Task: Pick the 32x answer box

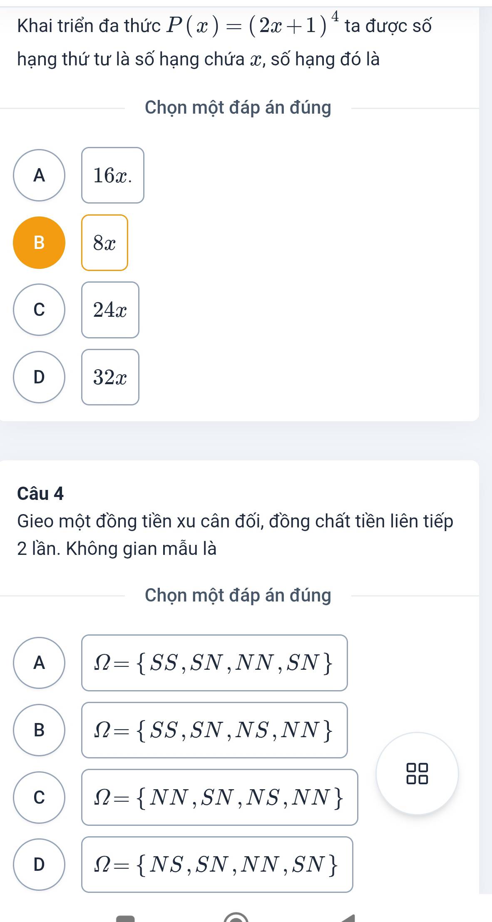Action: tap(110, 377)
